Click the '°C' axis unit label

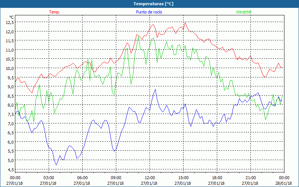click(12, 17)
